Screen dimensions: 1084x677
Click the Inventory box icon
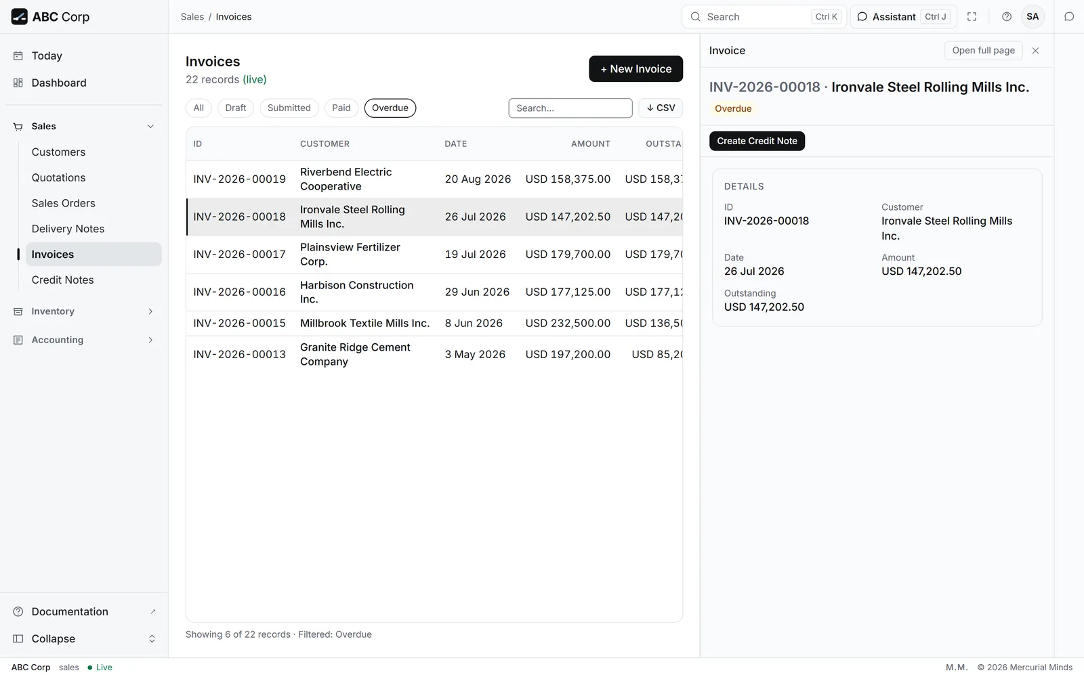tap(18, 311)
